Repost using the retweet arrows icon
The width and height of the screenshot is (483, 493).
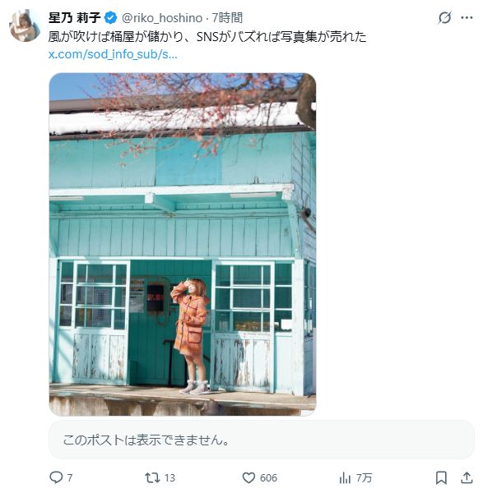pyautogui.click(x=152, y=477)
